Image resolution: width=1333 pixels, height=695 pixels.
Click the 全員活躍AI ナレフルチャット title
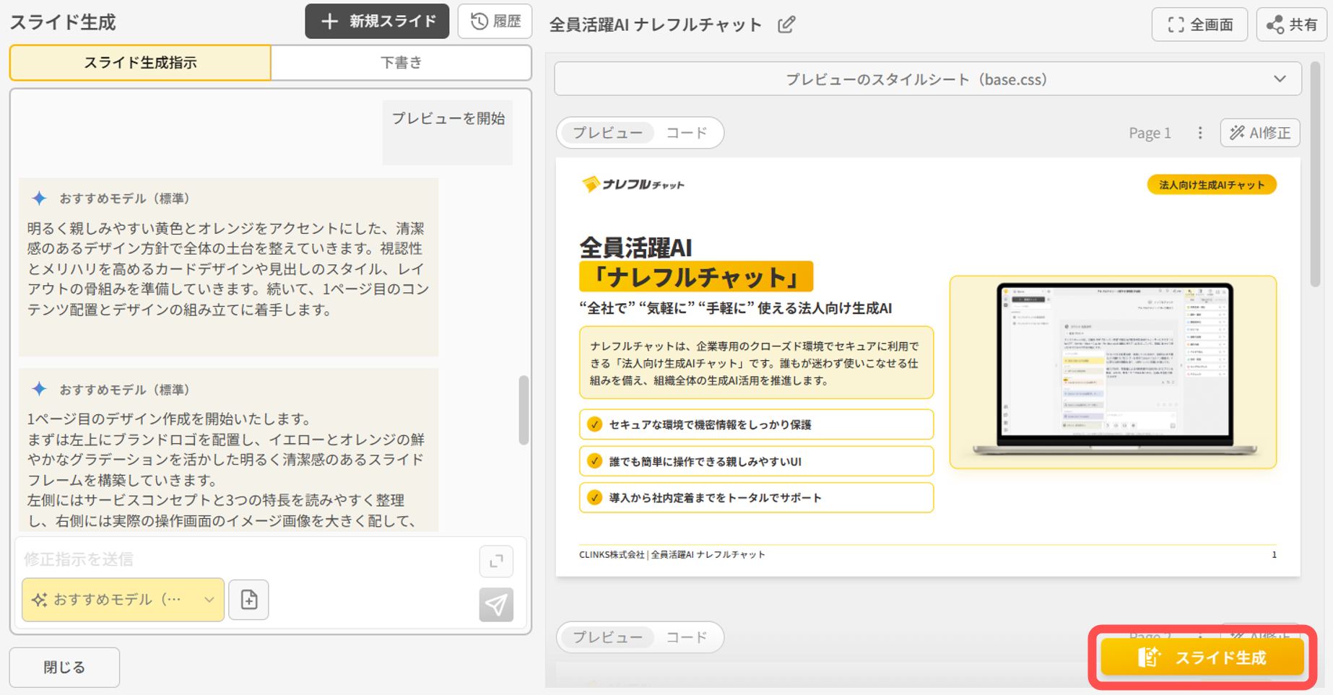pos(656,25)
